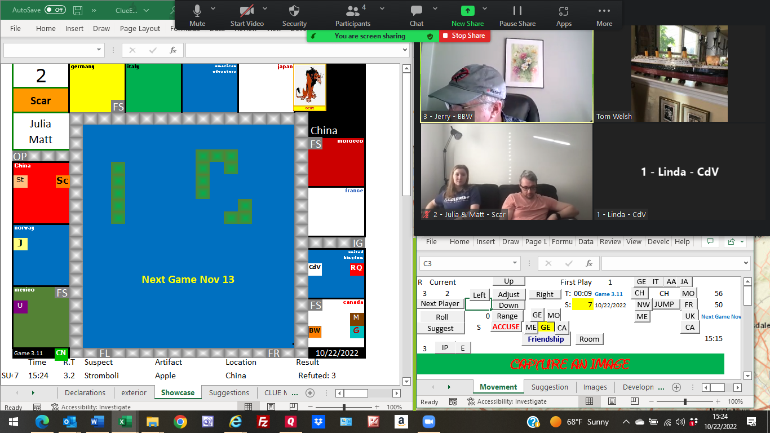Open Zoom from the taskbar
This screenshot has width=770, height=433.
pyautogui.click(x=429, y=421)
